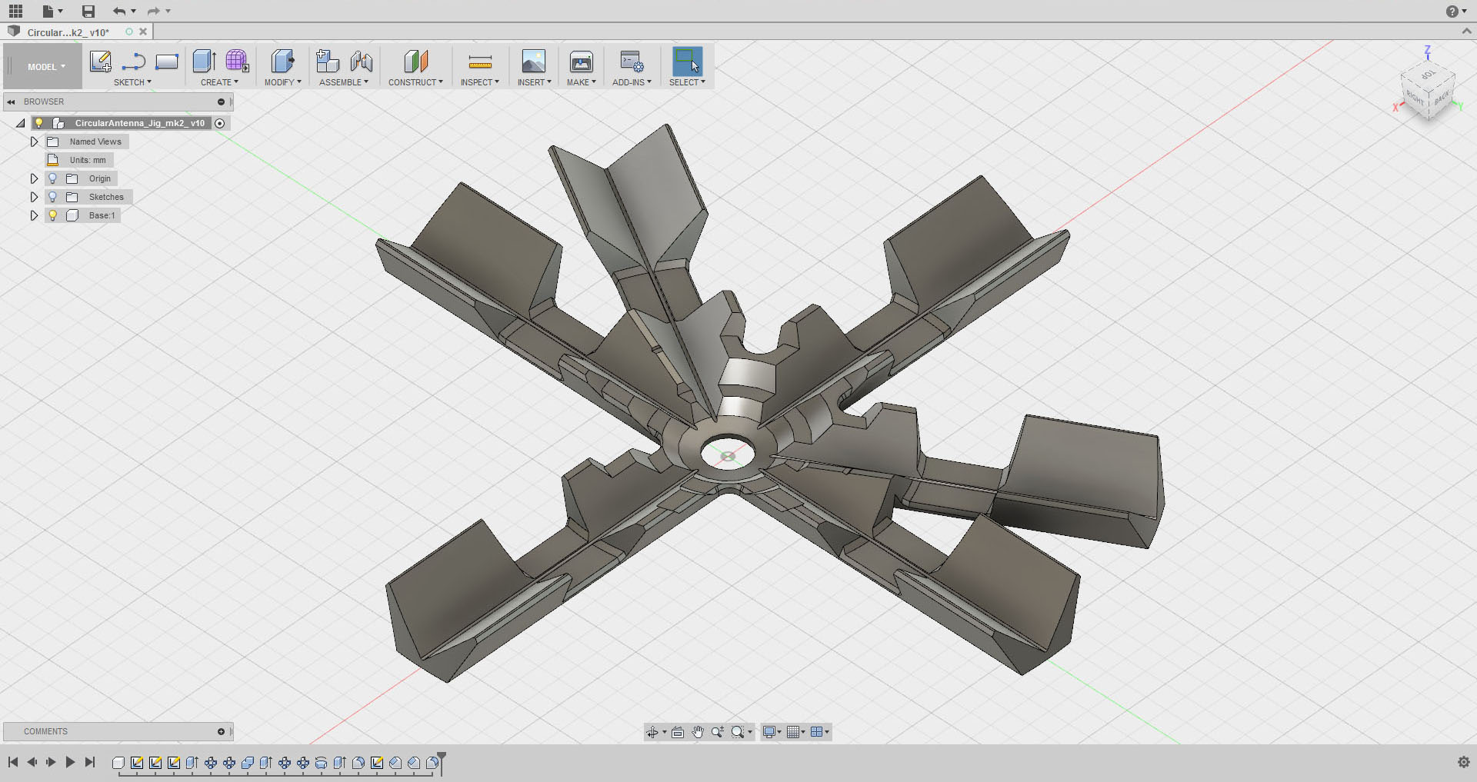This screenshot has height=782, width=1477.
Task: Collapse the toolbar using top-right chevron
Action: (1466, 32)
